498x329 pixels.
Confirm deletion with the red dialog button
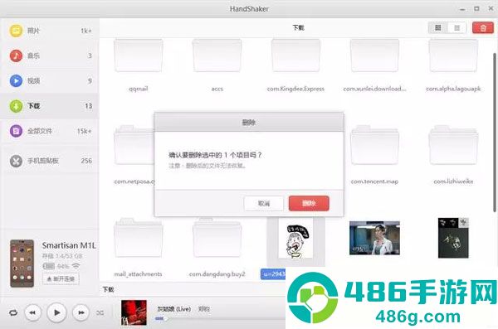click(309, 203)
